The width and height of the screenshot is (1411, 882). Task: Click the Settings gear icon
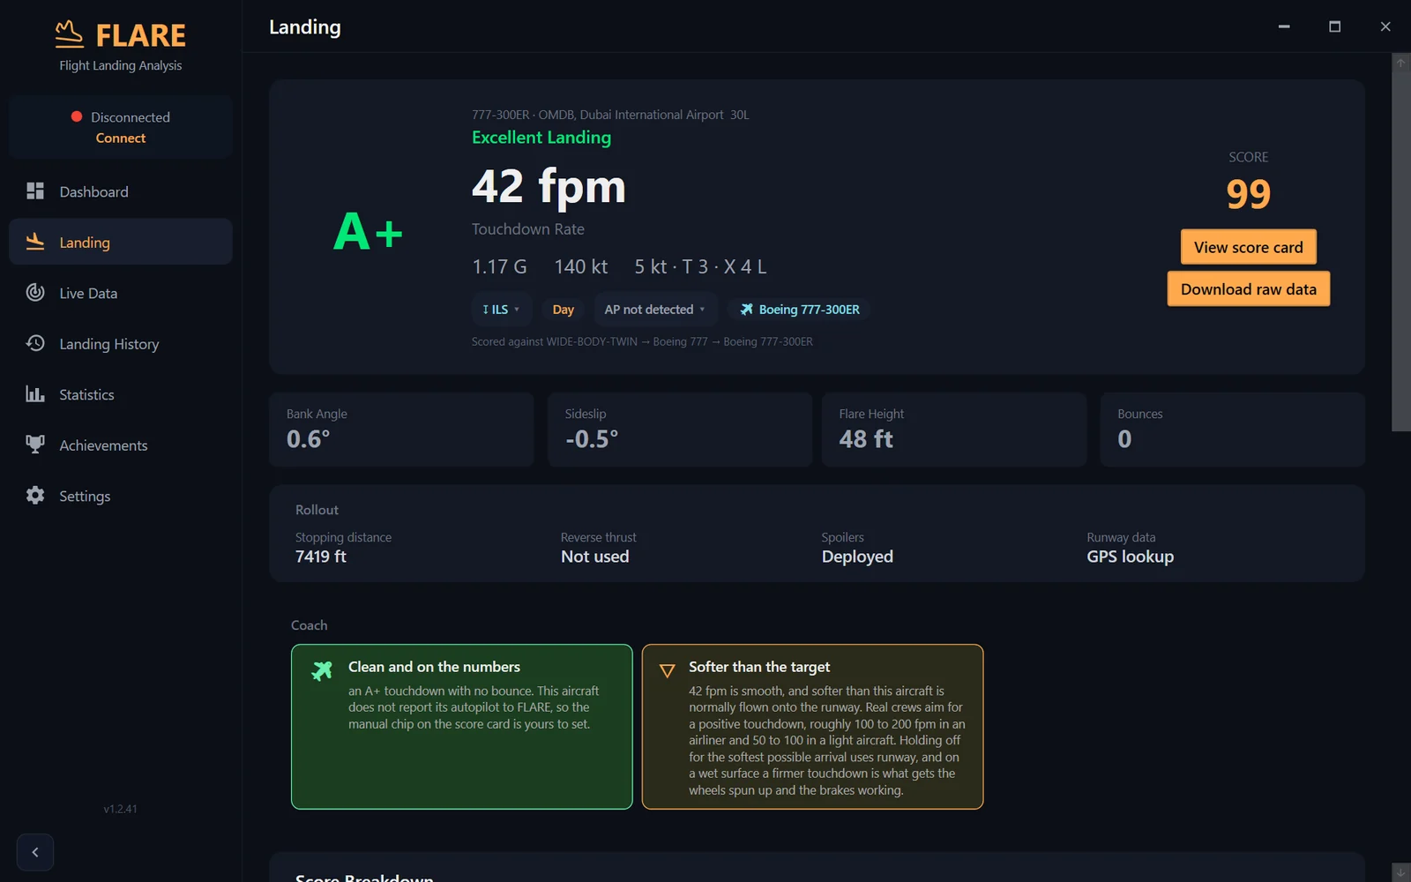(x=35, y=495)
